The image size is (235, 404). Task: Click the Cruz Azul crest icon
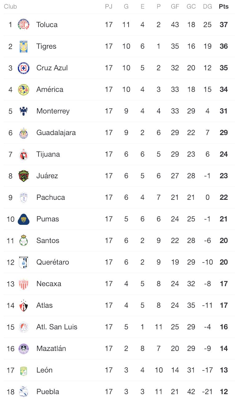(24, 68)
